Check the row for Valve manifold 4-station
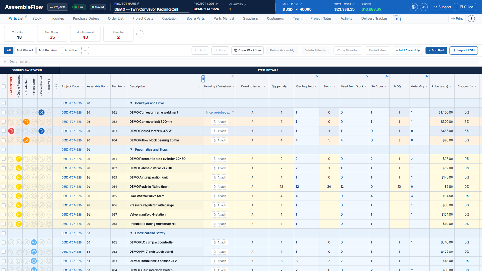The image size is (482, 271). click(4, 214)
